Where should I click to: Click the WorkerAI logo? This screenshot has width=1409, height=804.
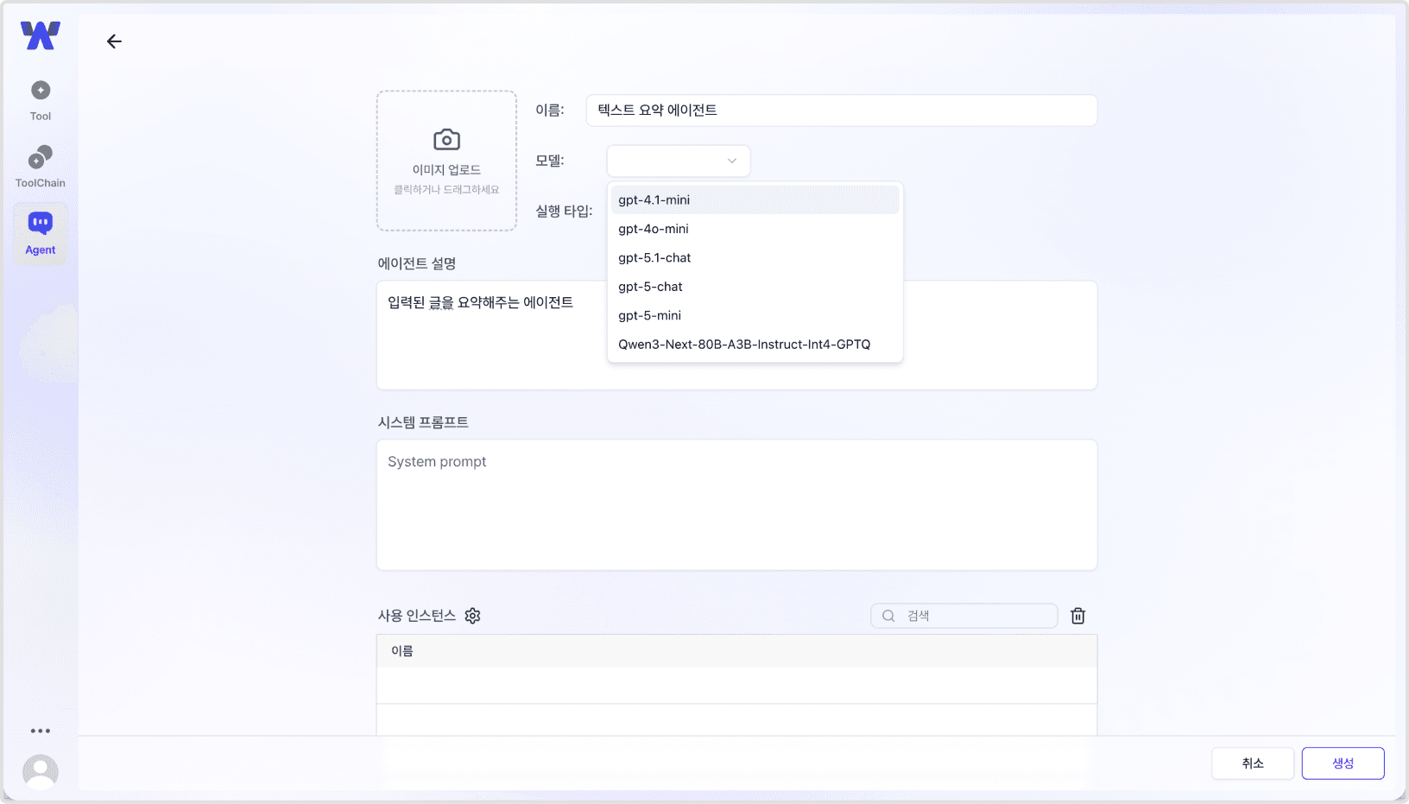(x=40, y=35)
